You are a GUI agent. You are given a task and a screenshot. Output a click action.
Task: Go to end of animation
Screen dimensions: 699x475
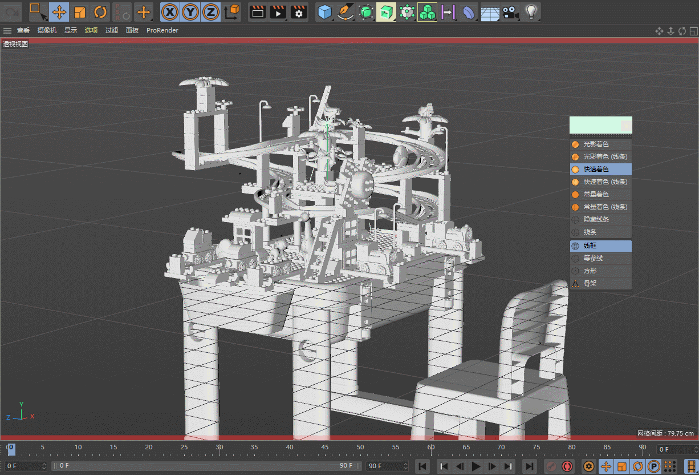(x=529, y=466)
